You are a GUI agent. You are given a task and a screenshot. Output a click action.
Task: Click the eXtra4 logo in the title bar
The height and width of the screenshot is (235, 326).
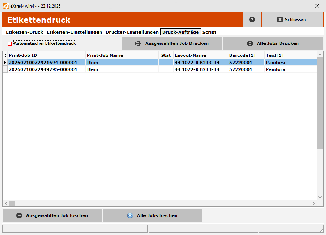(6, 6)
